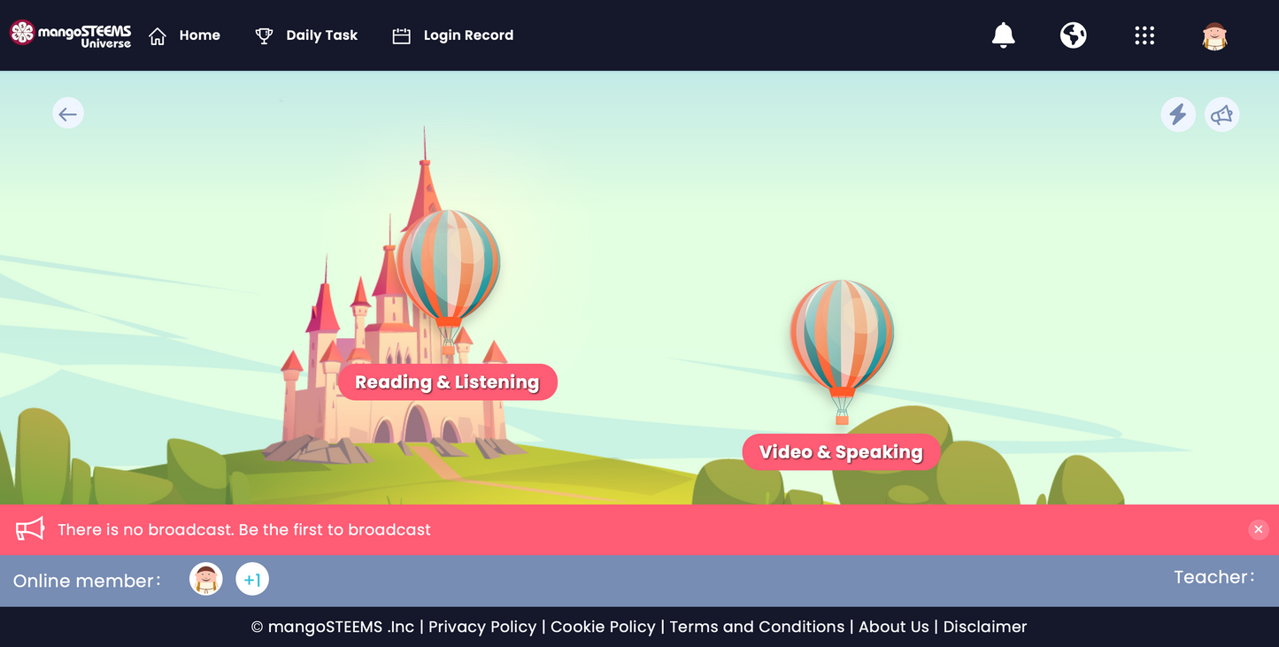
Task: Open the apps grid menu
Action: [1144, 35]
